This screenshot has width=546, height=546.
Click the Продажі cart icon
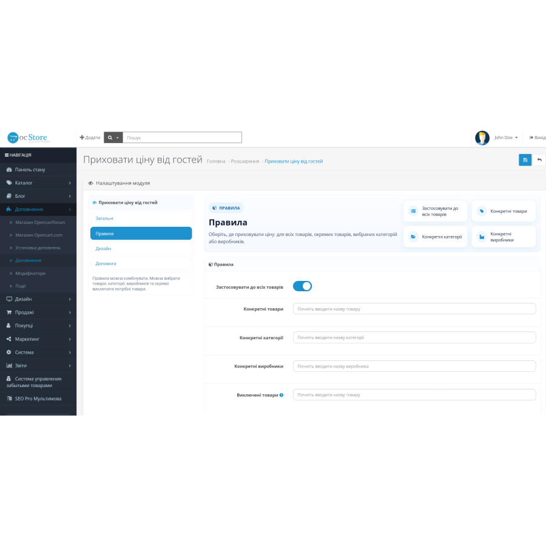pos(9,312)
